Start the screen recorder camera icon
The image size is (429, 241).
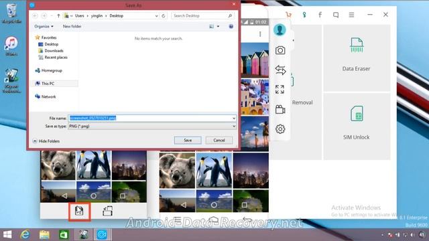pos(280,110)
